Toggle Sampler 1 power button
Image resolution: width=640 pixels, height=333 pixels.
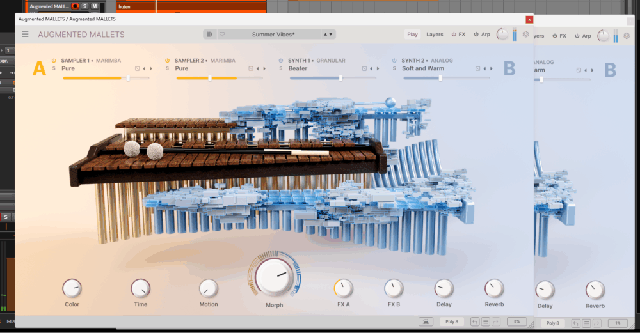pos(54,60)
